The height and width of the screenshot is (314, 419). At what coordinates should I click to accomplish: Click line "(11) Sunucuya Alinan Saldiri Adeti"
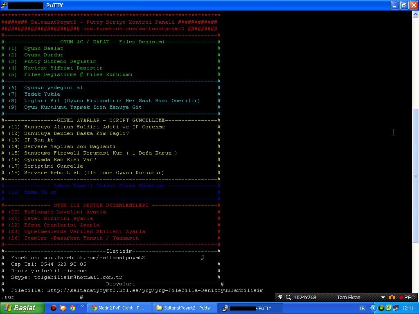pyautogui.click(x=87, y=127)
